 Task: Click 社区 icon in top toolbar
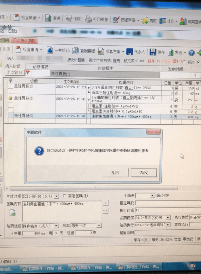163,21
